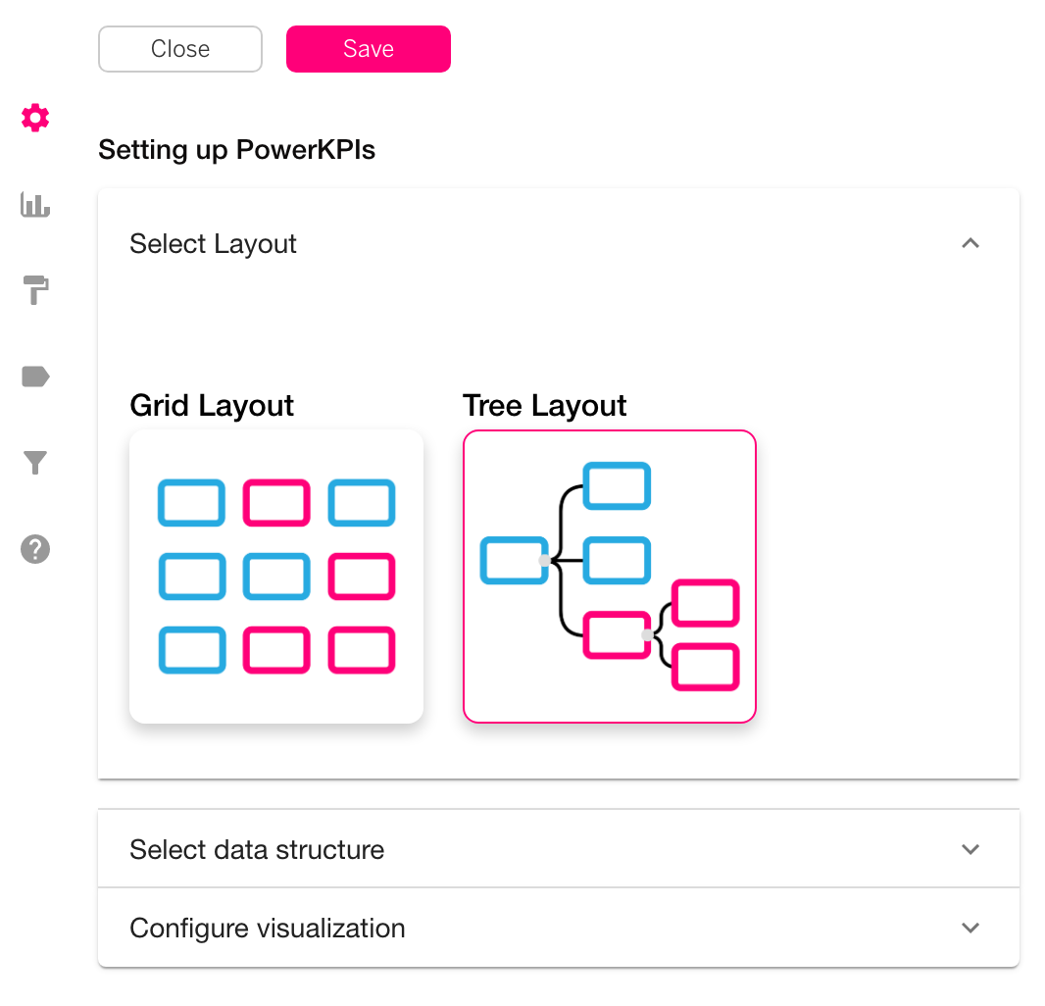Select the paint roller format icon
This screenshot has height=1006, width=1045.
coord(35,290)
